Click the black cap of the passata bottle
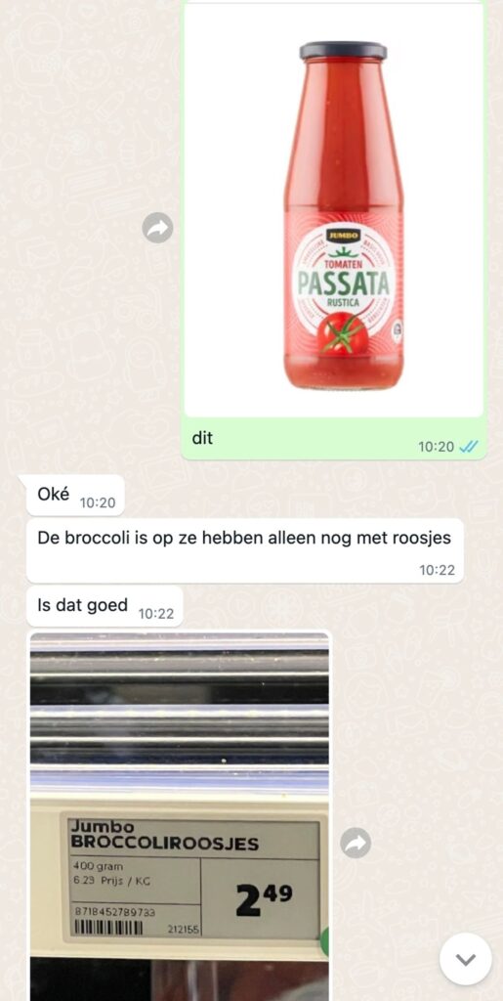The height and width of the screenshot is (1001, 503). (343, 51)
